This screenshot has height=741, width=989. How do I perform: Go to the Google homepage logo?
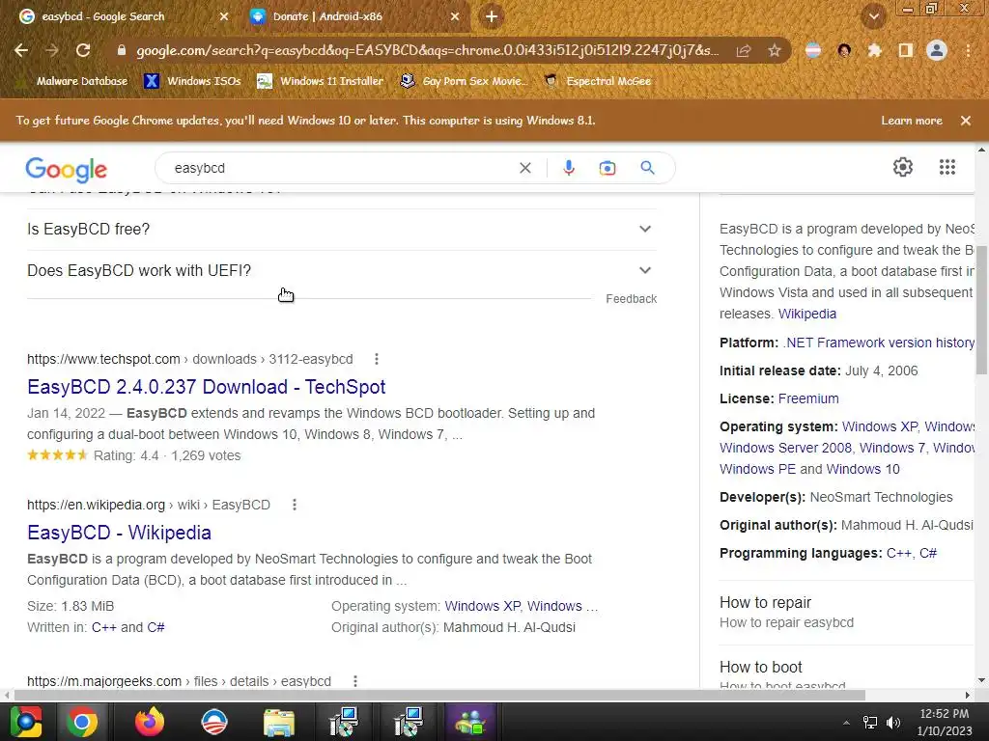click(67, 169)
